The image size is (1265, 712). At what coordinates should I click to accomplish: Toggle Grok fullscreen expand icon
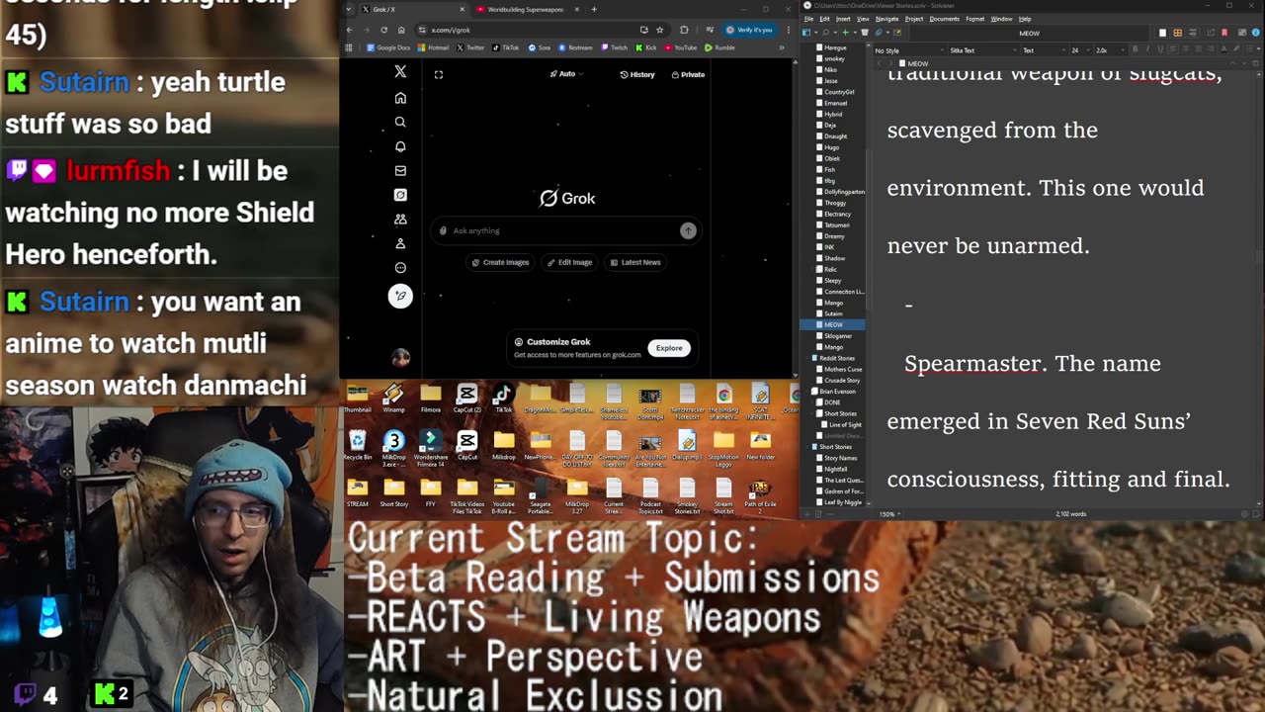[x=439, y=74]
